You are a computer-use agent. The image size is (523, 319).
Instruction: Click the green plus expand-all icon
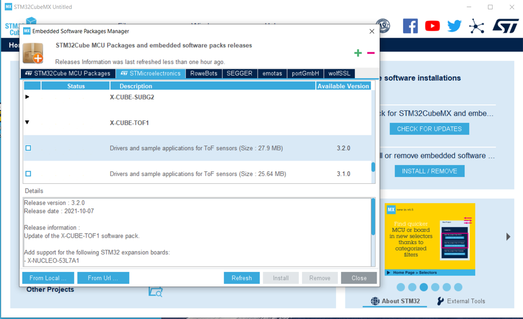[358, 53]
